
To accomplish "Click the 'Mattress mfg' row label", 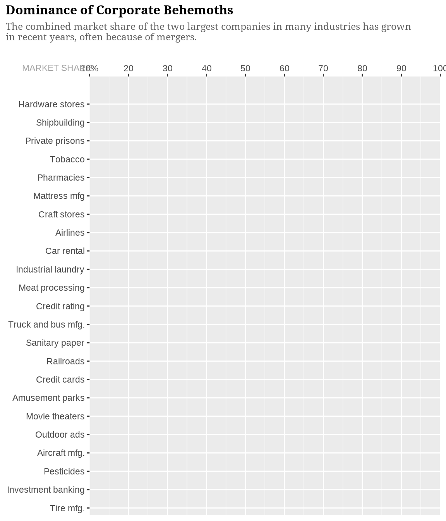I will tap(59, 196).
